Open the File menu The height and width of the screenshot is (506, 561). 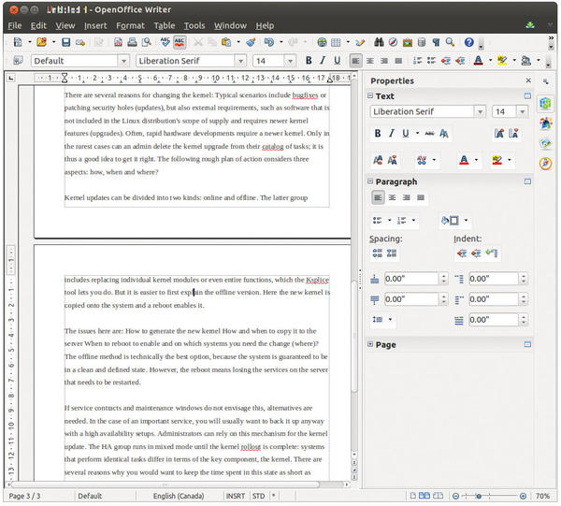15,26
